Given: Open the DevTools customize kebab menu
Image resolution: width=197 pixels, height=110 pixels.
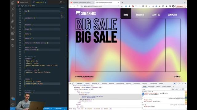Looking at the screenshot, I should point(183,83).
